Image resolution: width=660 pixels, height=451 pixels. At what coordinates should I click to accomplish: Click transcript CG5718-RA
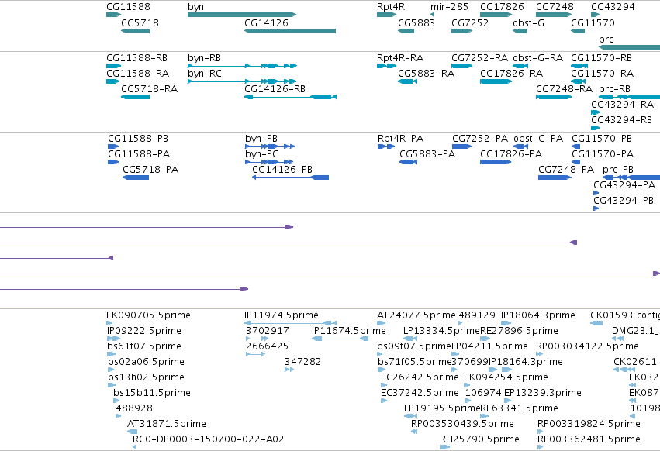150,89
